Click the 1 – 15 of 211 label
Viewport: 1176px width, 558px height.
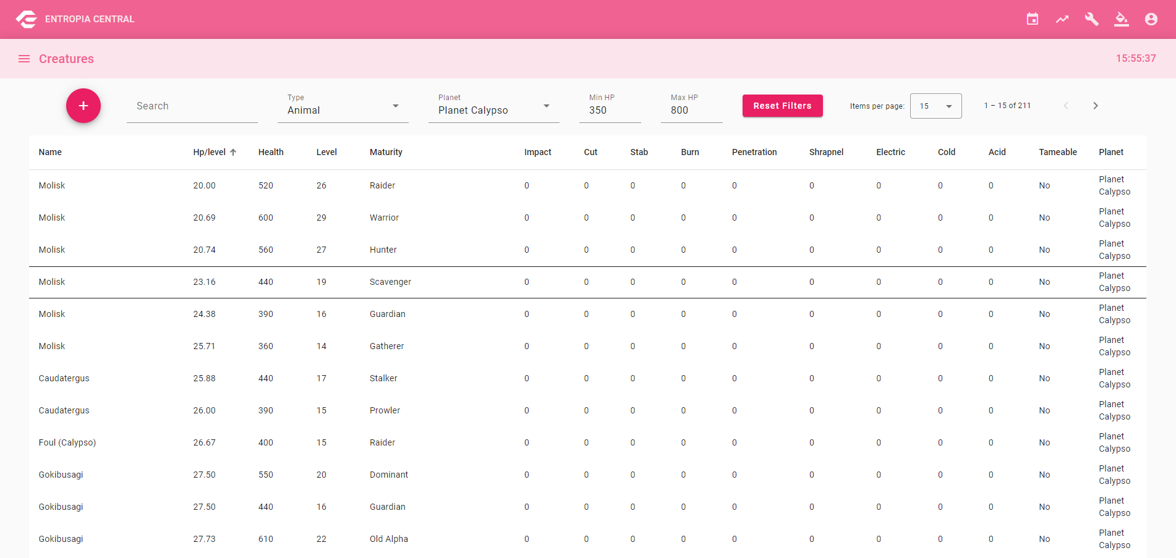tap(1007, 106)
